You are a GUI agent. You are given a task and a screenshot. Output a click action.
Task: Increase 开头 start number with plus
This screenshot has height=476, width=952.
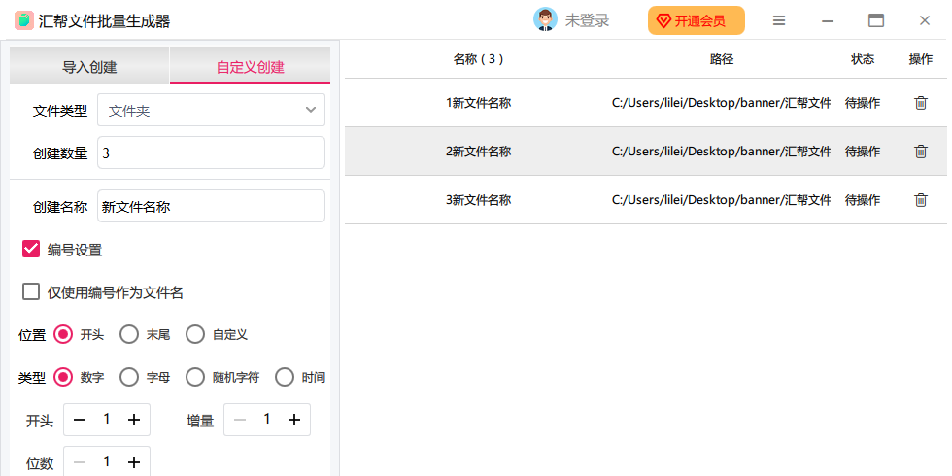tap(134, 420)
